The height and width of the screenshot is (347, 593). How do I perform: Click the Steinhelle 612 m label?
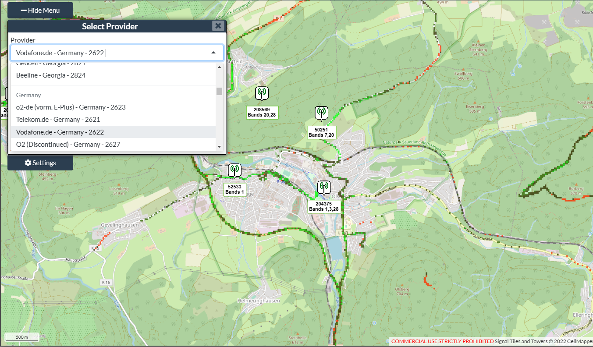298,340
